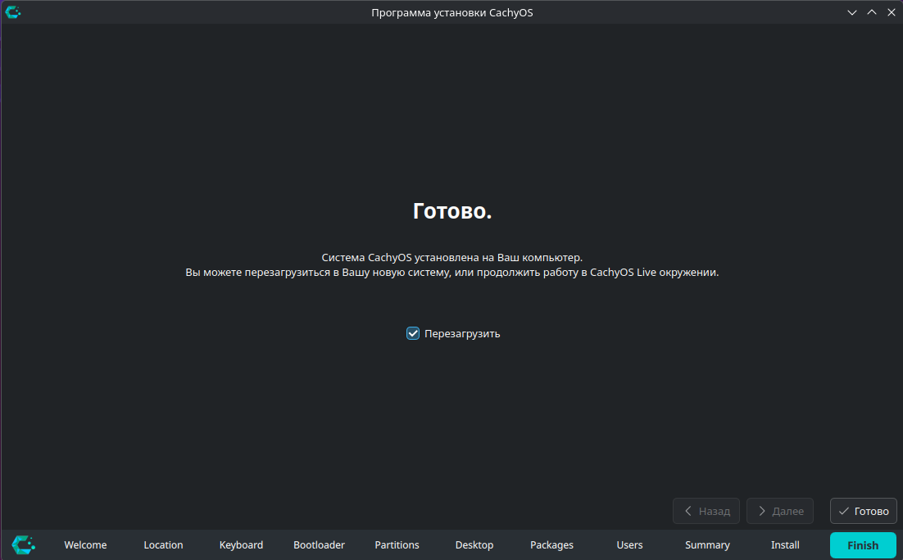Select the highlighted Finish step

click(x=863, y=545)
